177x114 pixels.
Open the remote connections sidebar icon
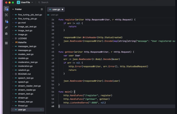[x=6, y=27]
